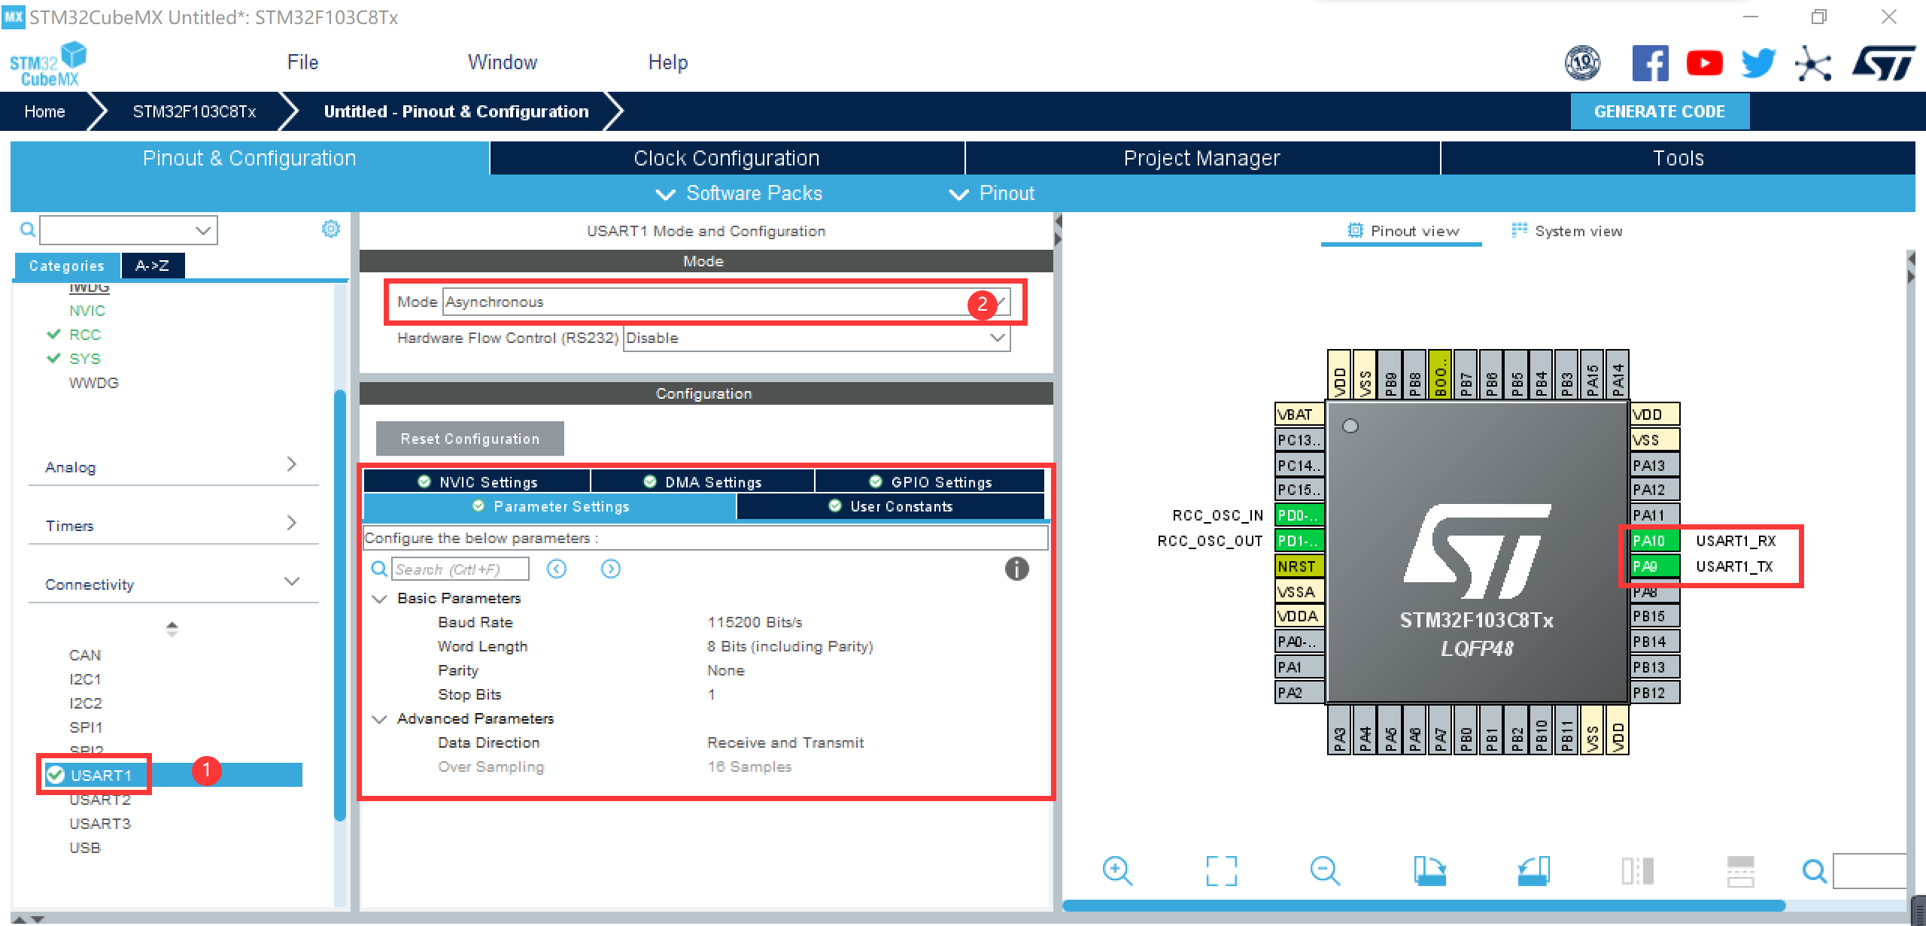Click the pin search box under the chip
Image resolution: width=1926 pixels, height=926 pixels.
1870,871
